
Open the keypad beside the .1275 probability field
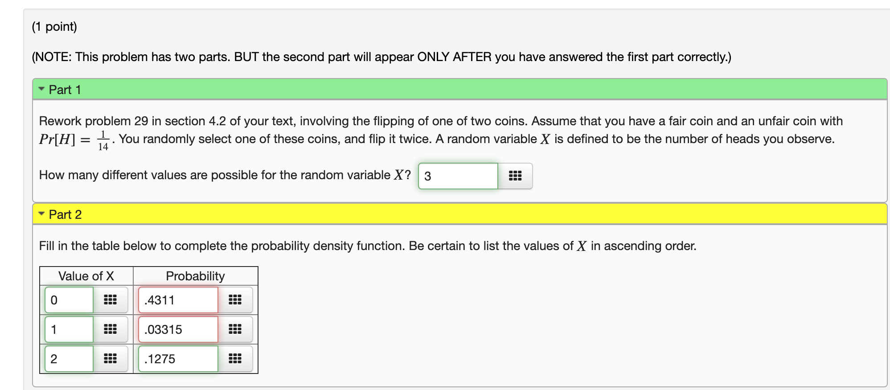[235, 358]
